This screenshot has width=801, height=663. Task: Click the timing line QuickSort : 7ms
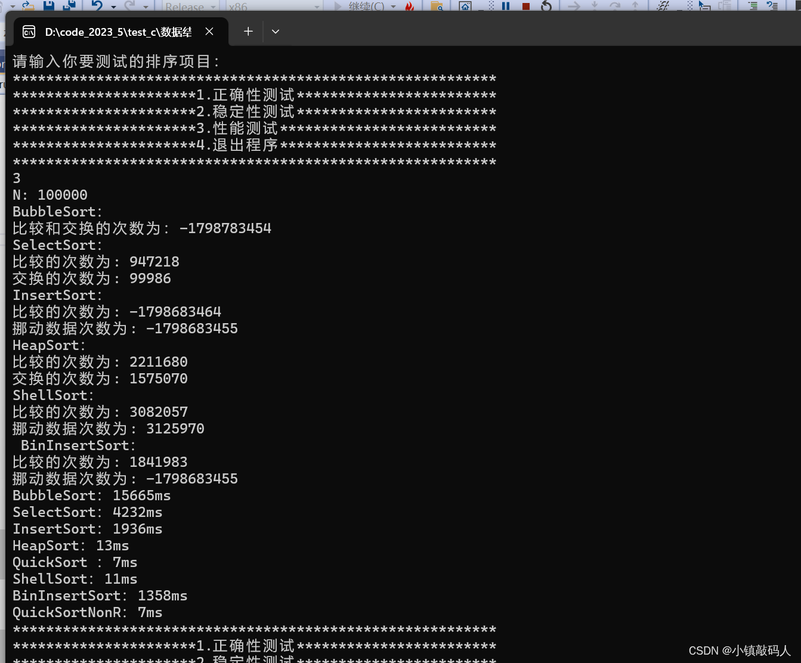coord(75,562)
